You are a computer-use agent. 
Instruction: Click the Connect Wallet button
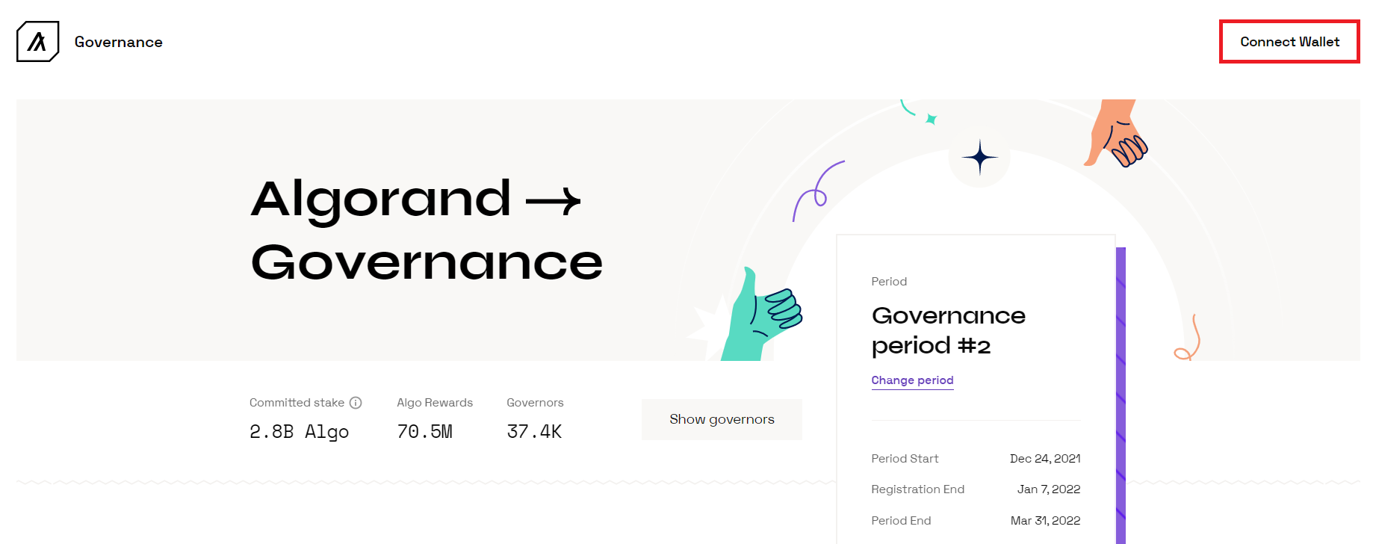coord(1289,42)
